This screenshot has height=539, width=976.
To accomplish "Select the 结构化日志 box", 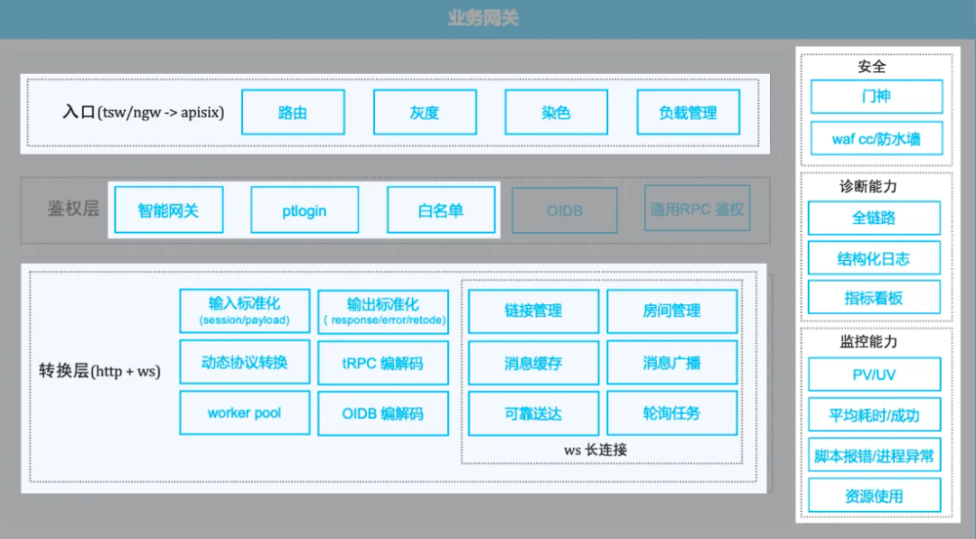I will (x=874, y=258).
